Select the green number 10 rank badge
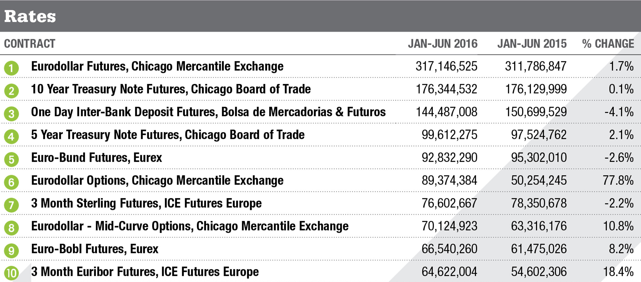The image size is (641, 282). point(11,273)
